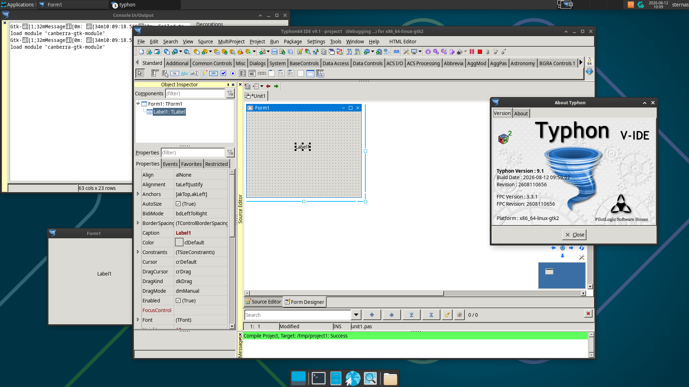Open the File menu
Screen dimensions: 689x387
[141, 42]
